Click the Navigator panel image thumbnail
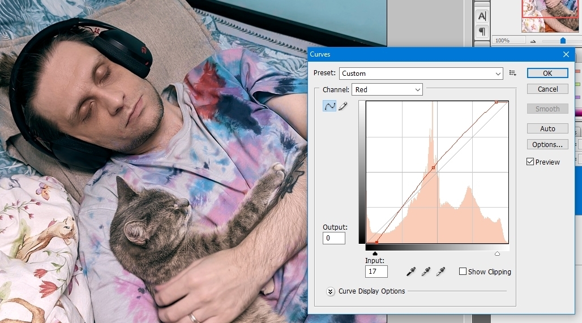The width and height of the screenshot is (582, 323). 551,16
